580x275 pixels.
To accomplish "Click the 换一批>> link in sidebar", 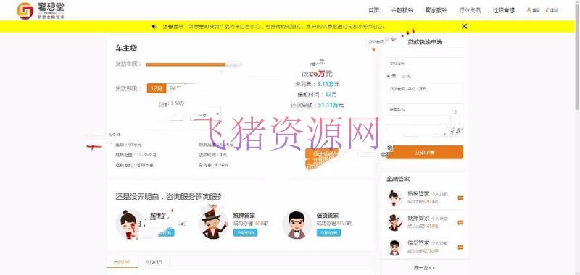I will [425, 268].
